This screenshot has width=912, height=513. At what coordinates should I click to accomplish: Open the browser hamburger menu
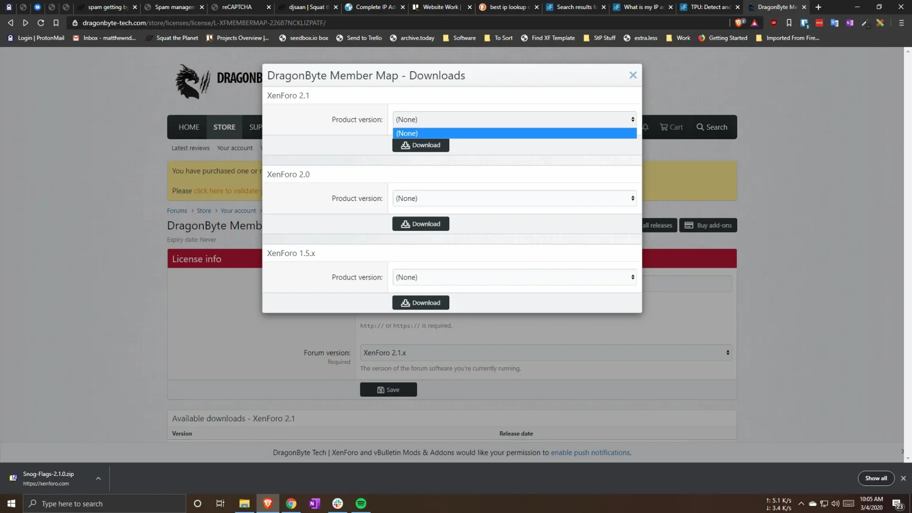point(901,23)
